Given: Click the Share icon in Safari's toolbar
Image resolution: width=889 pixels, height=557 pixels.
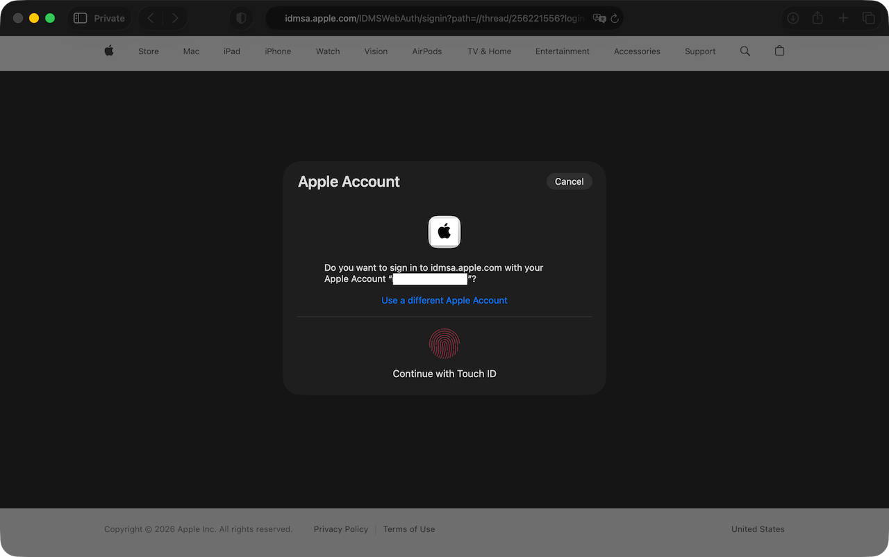Looking at the screenshot, I should coord(817,17).
